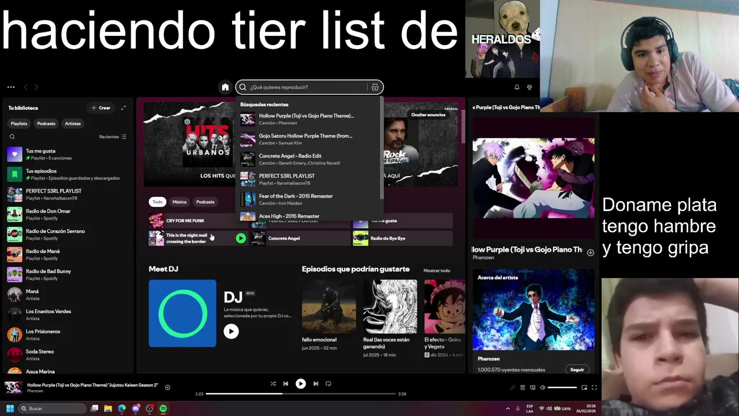Show hidden tray icons chevron
The image size is (739, 416).
point(508,408)
